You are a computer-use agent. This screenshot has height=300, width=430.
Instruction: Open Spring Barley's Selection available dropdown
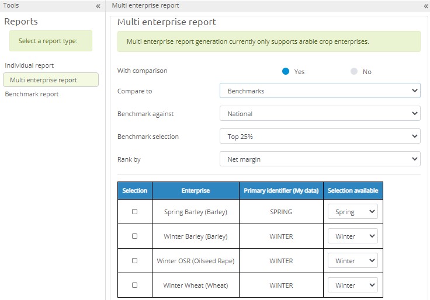click(x=353, y=212)
